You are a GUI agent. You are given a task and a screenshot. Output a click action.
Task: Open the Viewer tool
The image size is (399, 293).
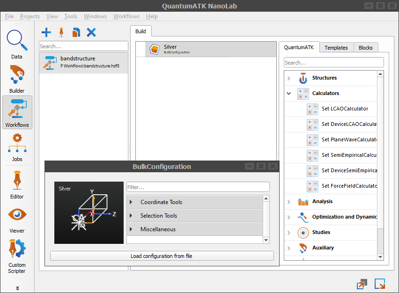click(x=17, y=220)
